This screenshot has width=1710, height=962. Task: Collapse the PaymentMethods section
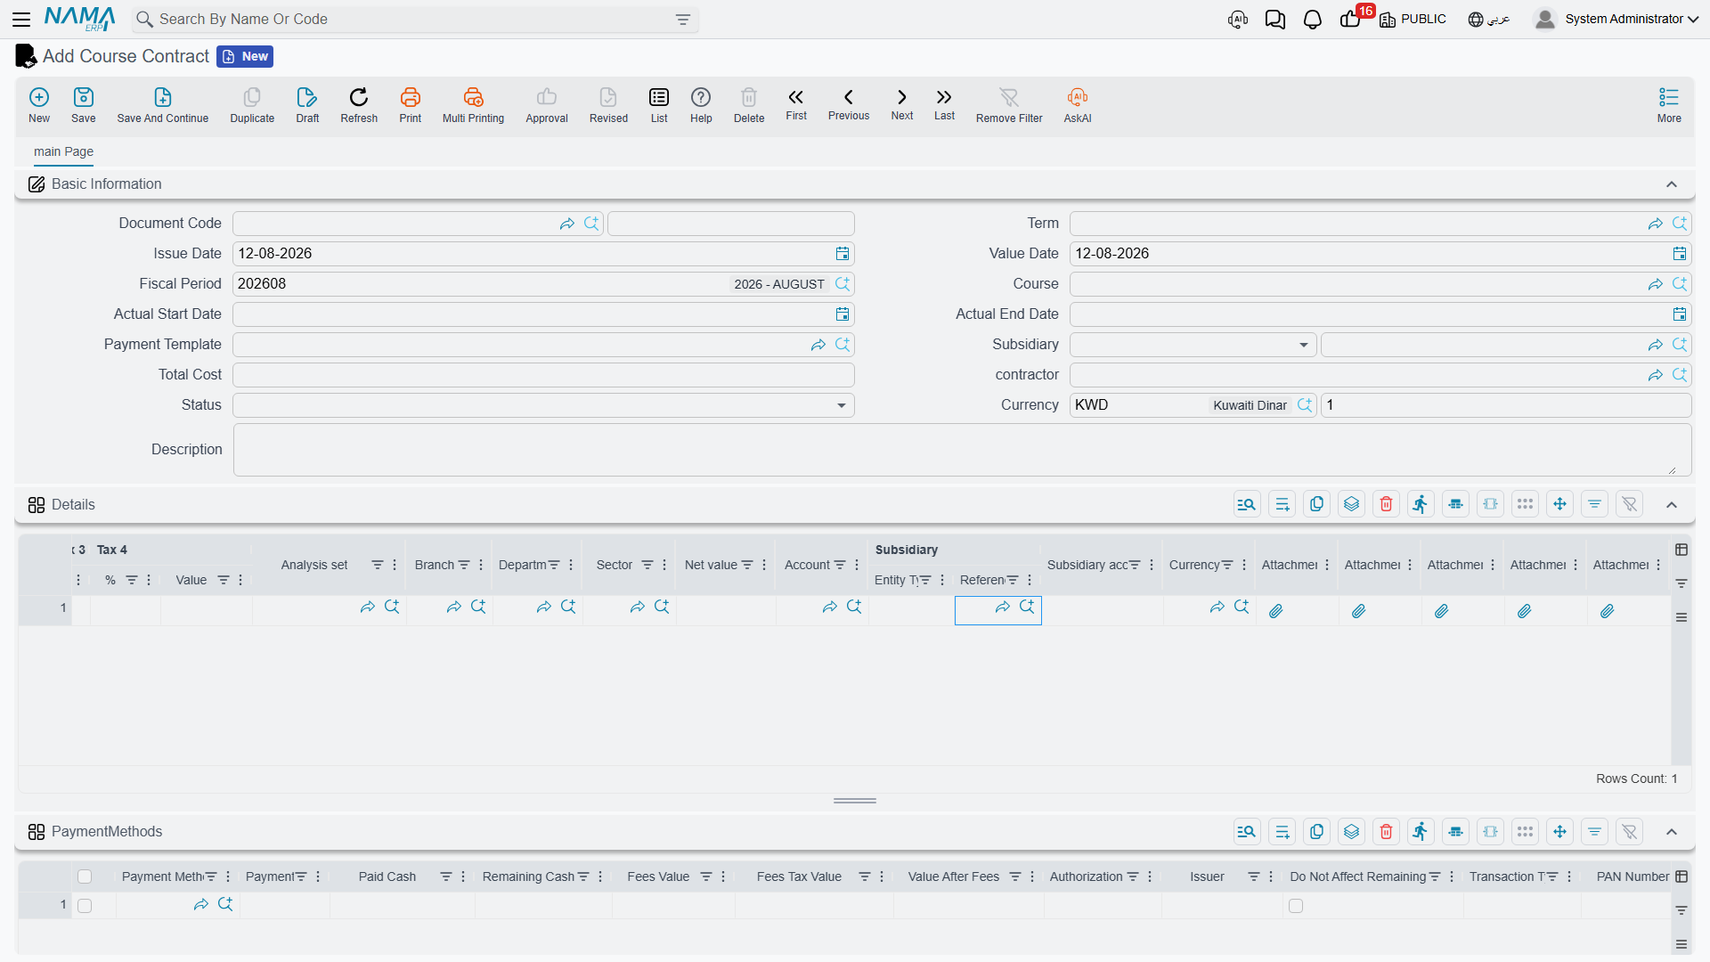click(x=1672, y=832)
